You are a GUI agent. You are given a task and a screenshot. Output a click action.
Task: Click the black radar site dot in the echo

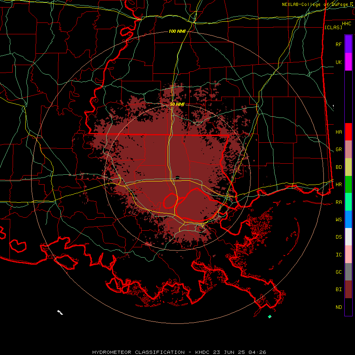[177, 178]
